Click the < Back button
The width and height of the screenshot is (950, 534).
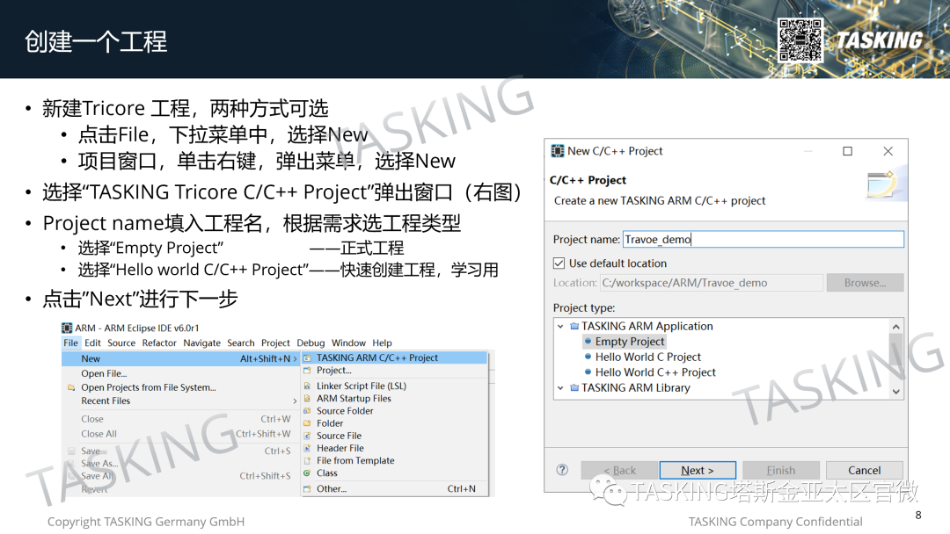[619, 470]
